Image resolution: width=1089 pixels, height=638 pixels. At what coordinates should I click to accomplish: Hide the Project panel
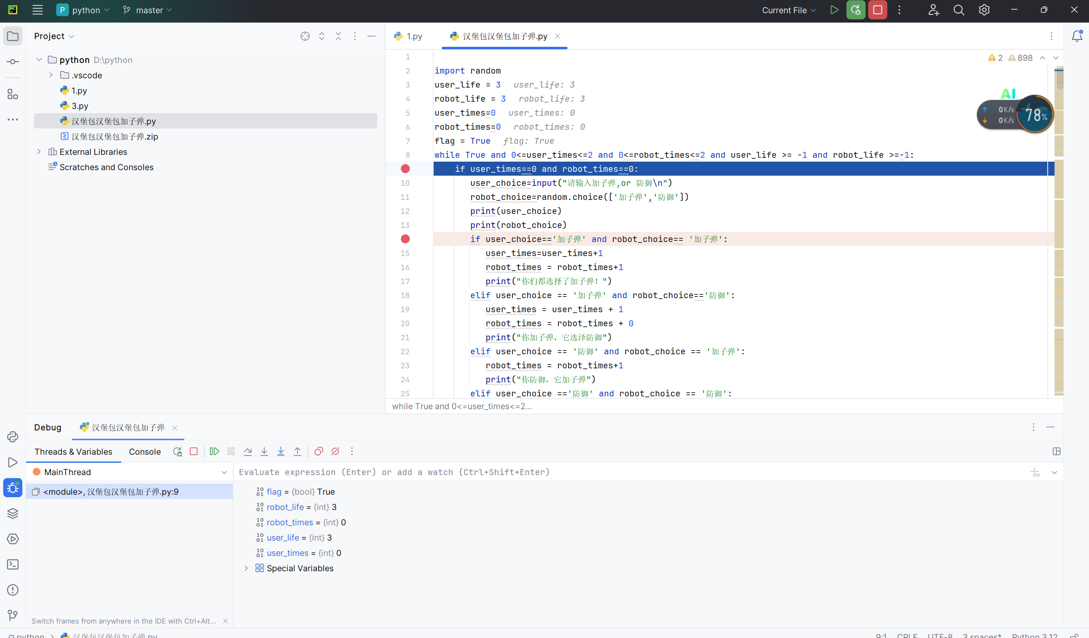click(x=371, y=36)
